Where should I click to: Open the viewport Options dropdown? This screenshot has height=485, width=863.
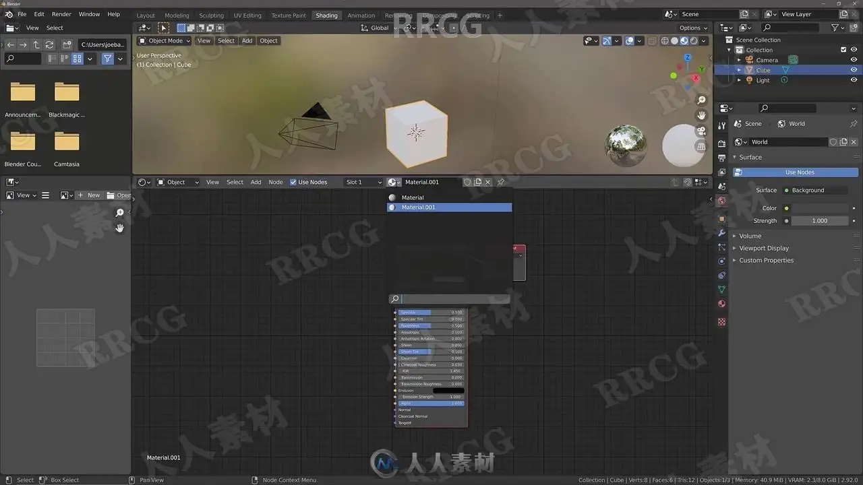tap(693, 28)
